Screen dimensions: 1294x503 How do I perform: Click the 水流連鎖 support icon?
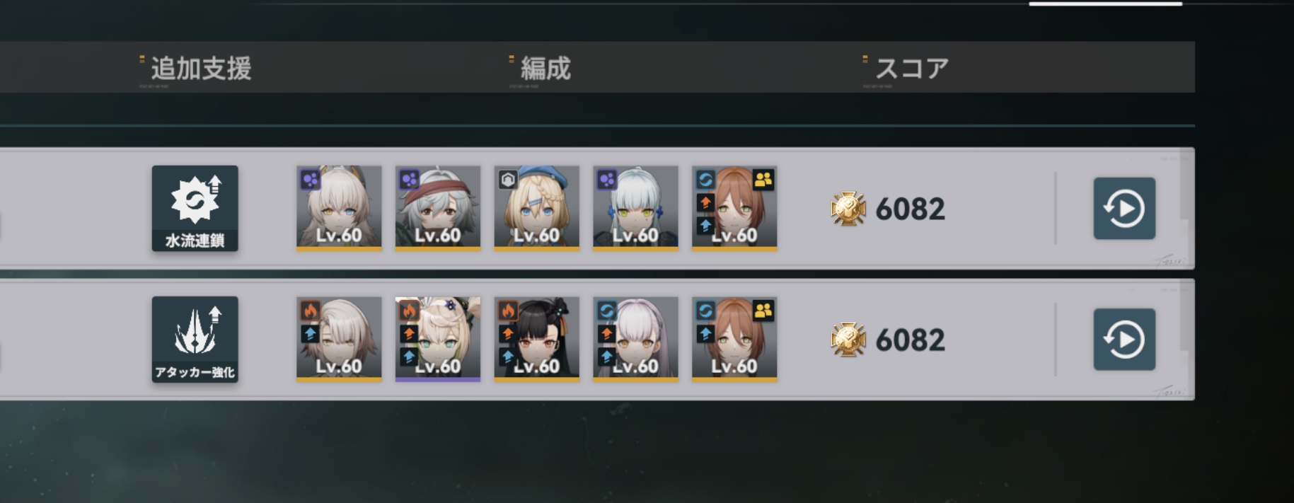click(x=195, y=209)
